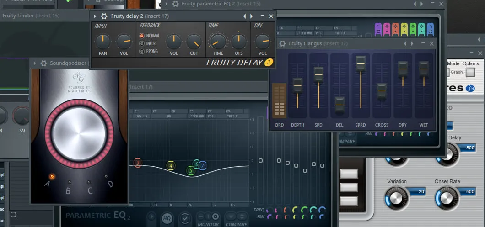Expand the Soundgoodizer title menu arrow
The width and height of the screenshot is (485, 227).
(35, 63)
